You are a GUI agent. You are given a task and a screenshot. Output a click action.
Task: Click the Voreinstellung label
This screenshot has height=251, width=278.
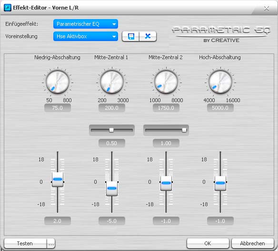[x=21, y=36]
